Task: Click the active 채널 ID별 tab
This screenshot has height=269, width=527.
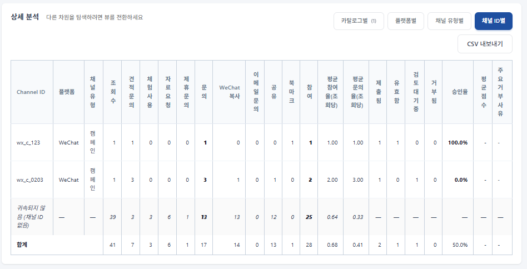Action: click(x=493, y=21)
